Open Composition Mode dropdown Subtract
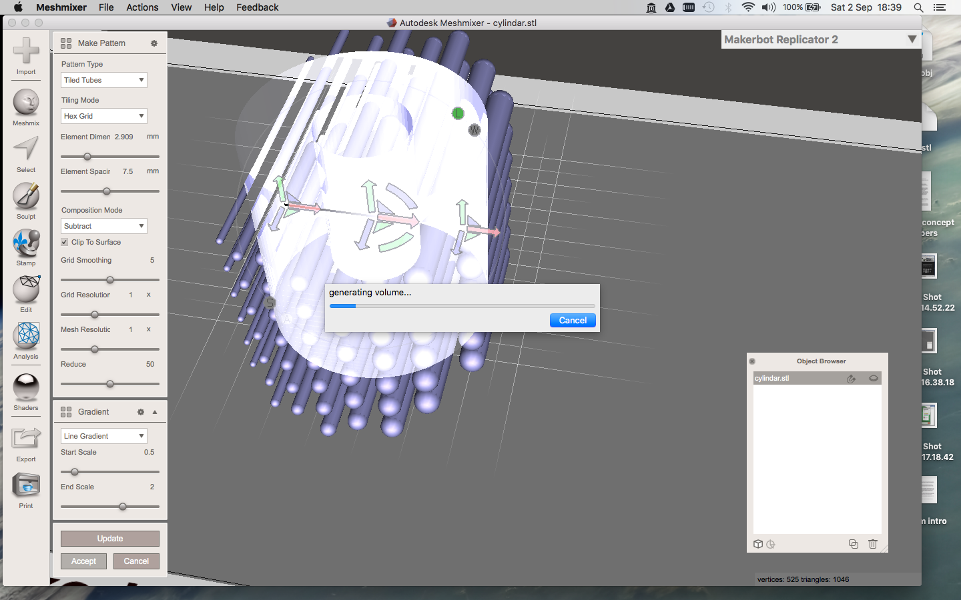 (x=104, y=226)
